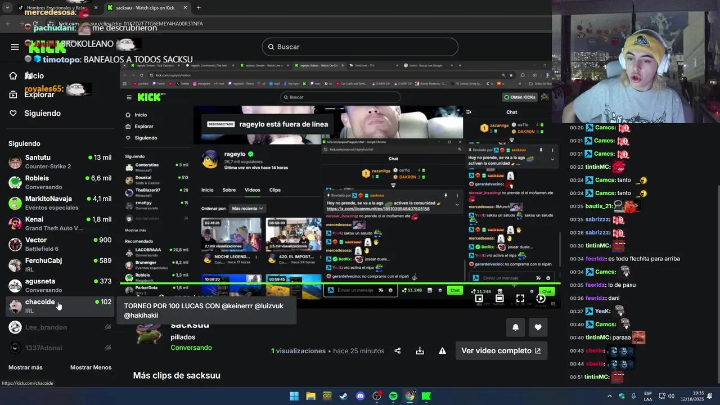Open offline channel 1337Adonai
This screenshot has height=405, width=720.
[x=60, y=348]
